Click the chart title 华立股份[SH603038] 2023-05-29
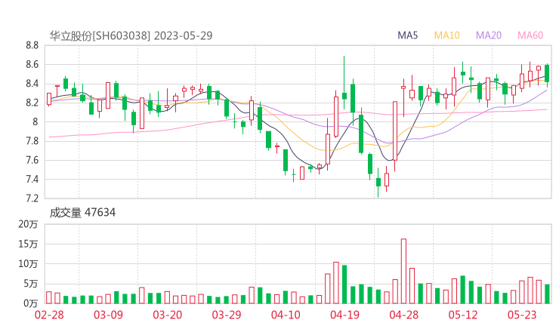The height and width of the screenshot is (332, 559). (131, 35)
